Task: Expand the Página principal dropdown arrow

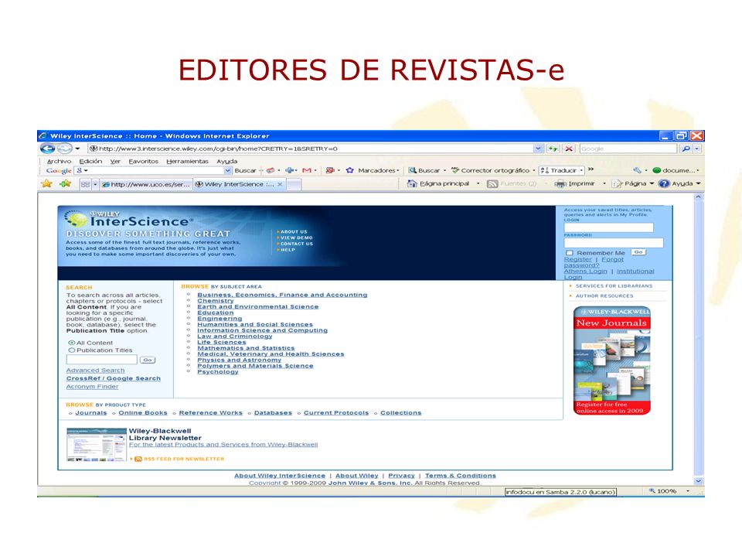Action: (478, 184)
